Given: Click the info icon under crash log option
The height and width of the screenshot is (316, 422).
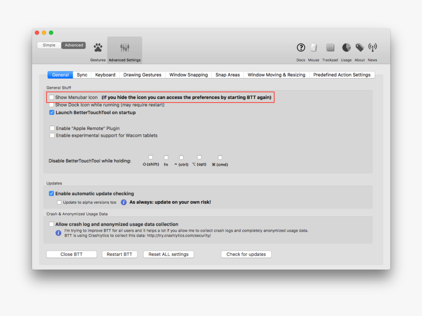Looking at the screenshot, I should 58,233.
